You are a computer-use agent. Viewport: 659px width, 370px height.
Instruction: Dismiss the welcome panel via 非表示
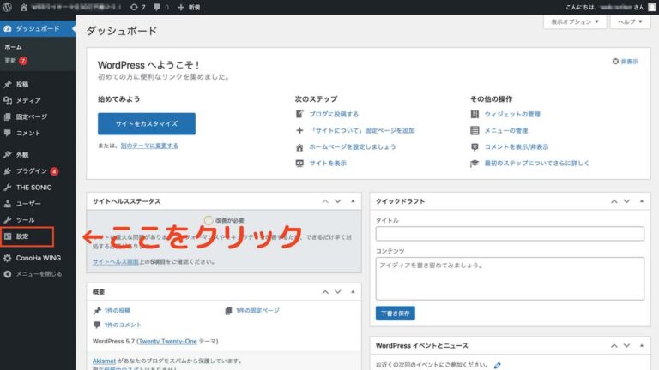tap(625, 62)
